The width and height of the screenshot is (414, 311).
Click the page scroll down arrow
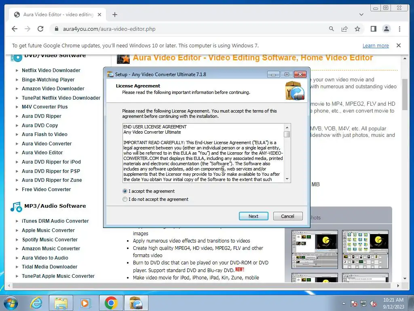(x=405, y=278)
